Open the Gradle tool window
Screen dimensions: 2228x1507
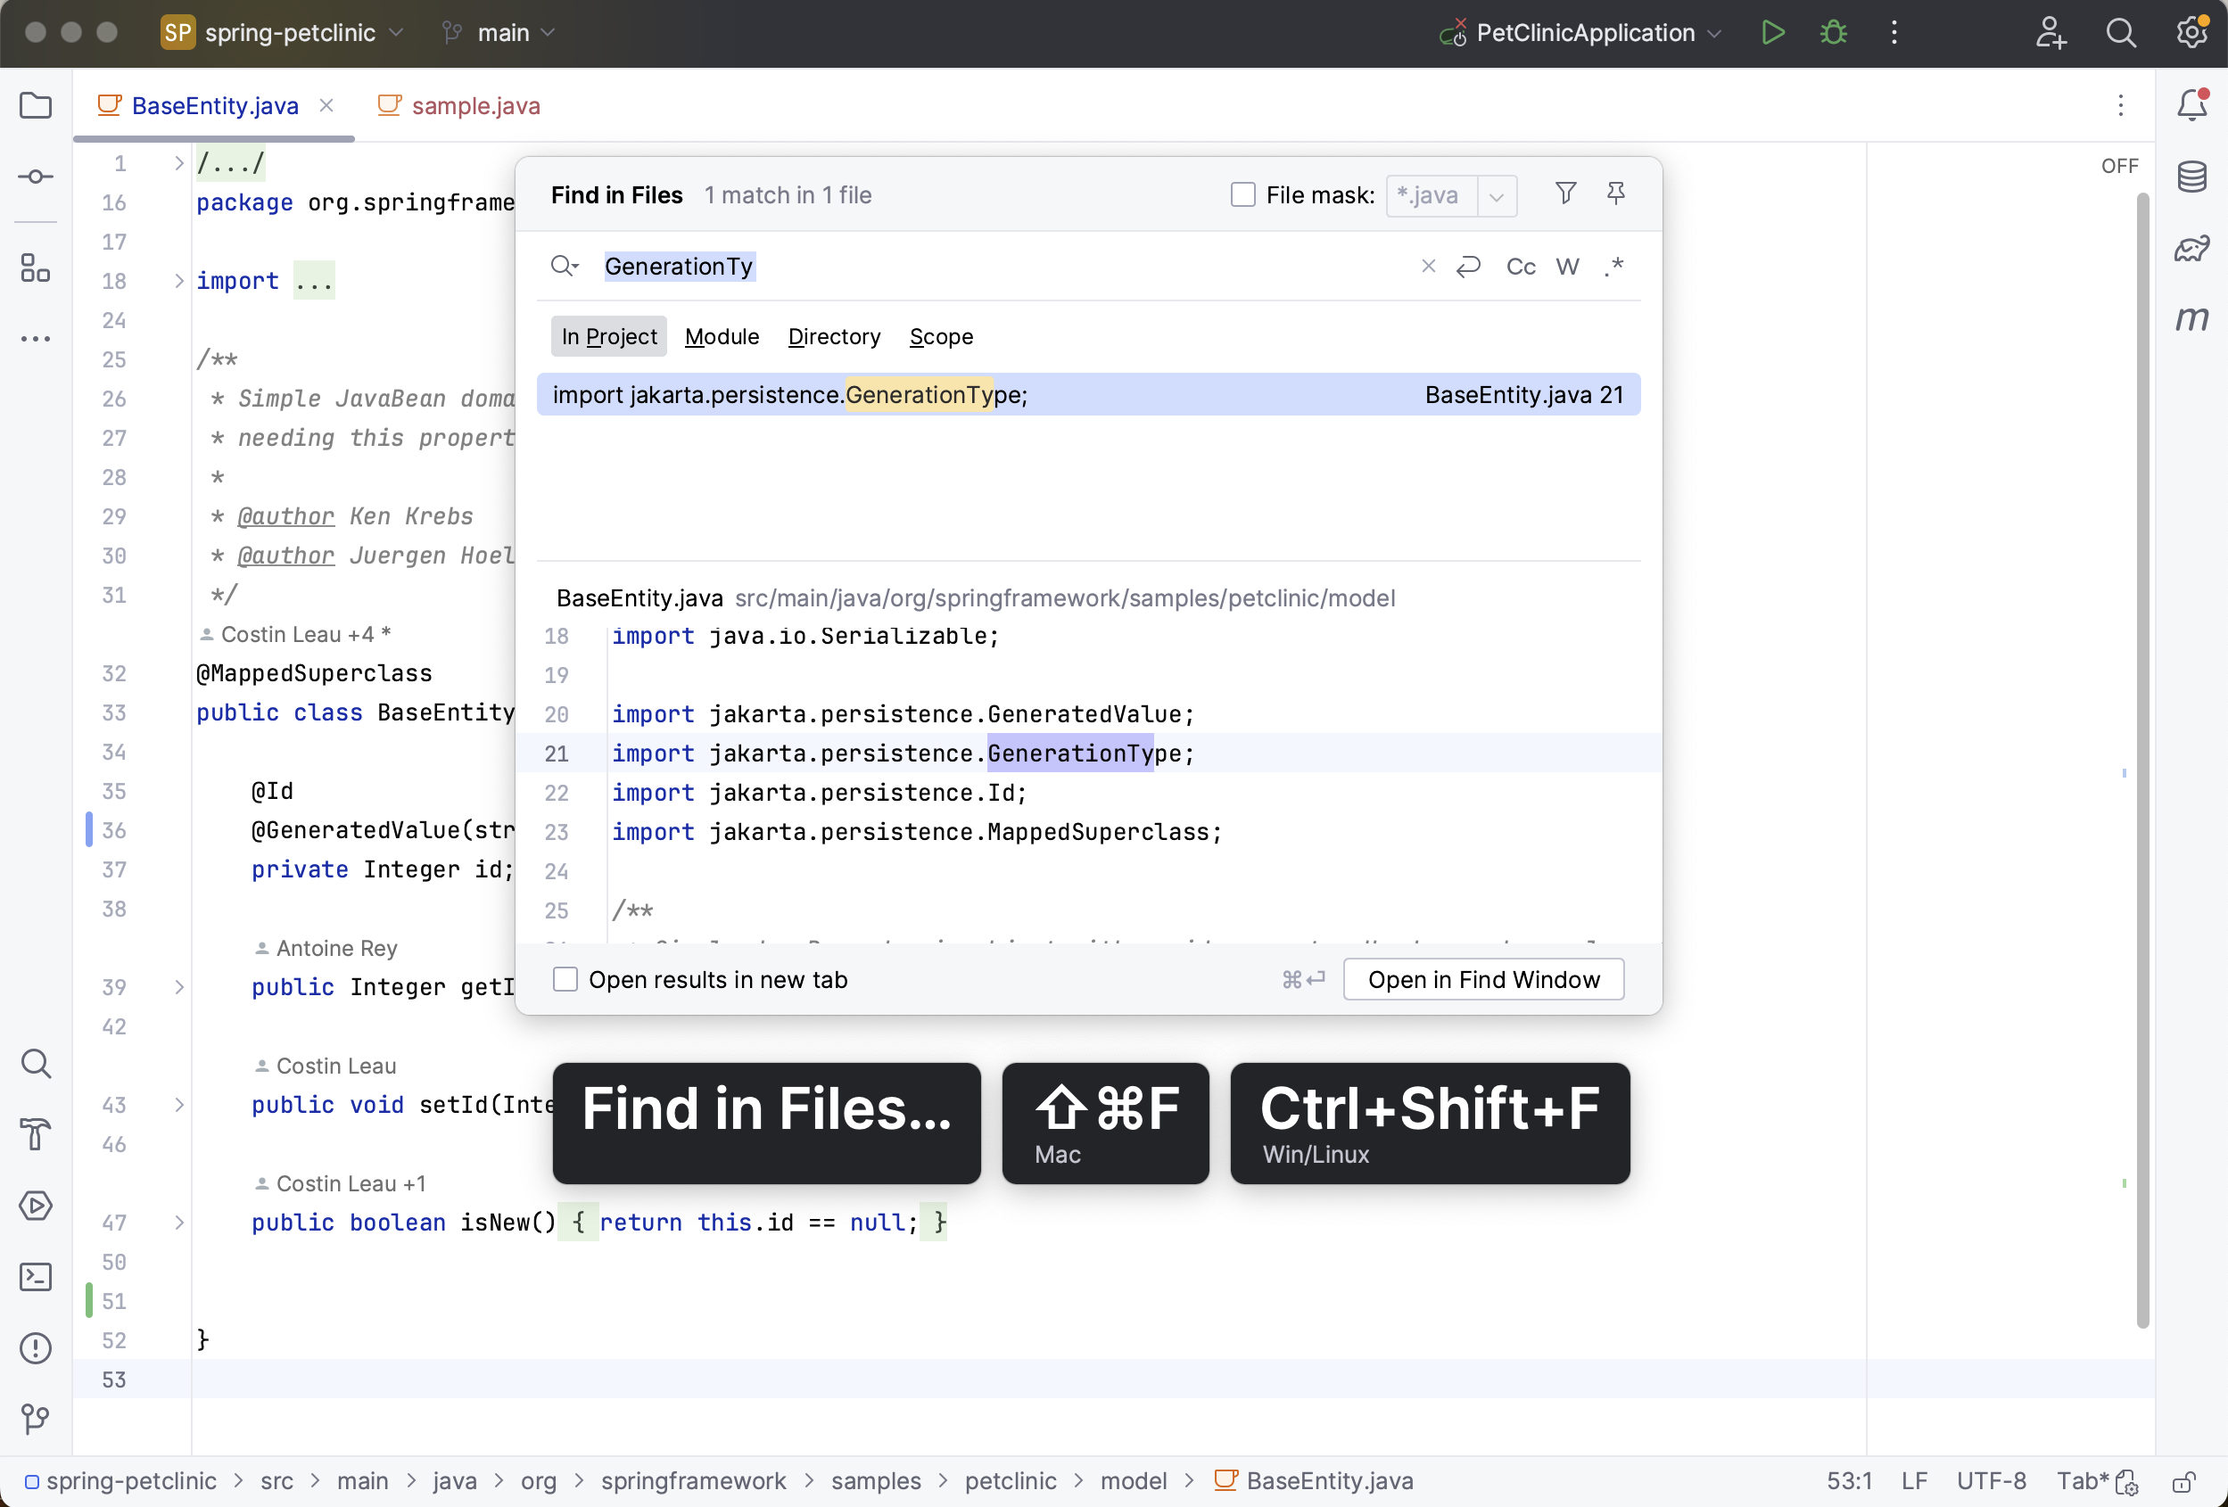tap(2192, 247)
